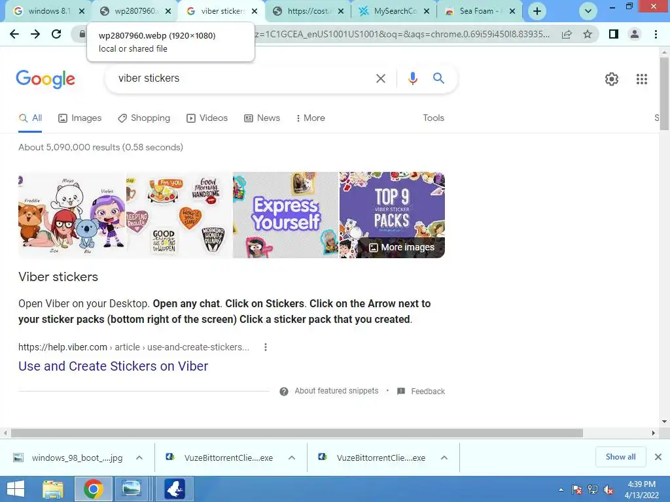Open the image viewer taskbar app
This screenshot has height=502, width=670.
pos(131,489)
